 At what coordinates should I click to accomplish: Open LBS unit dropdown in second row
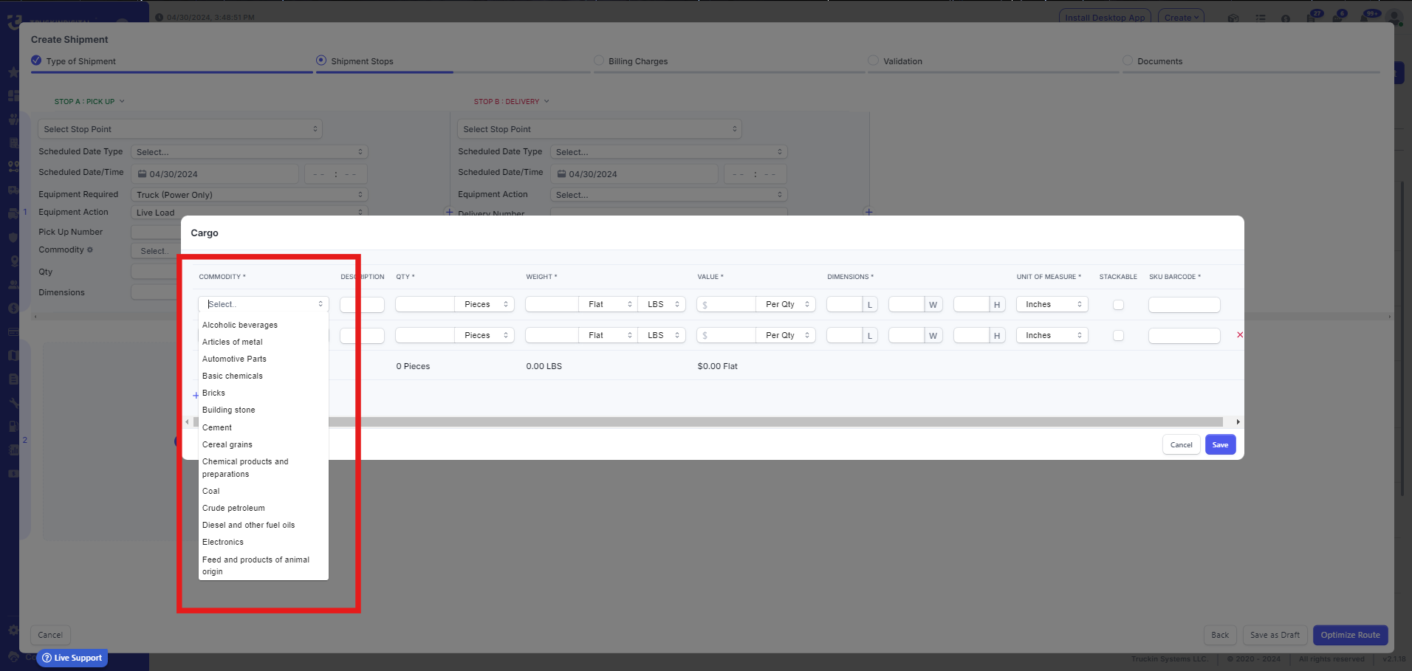tap(662, 335)
